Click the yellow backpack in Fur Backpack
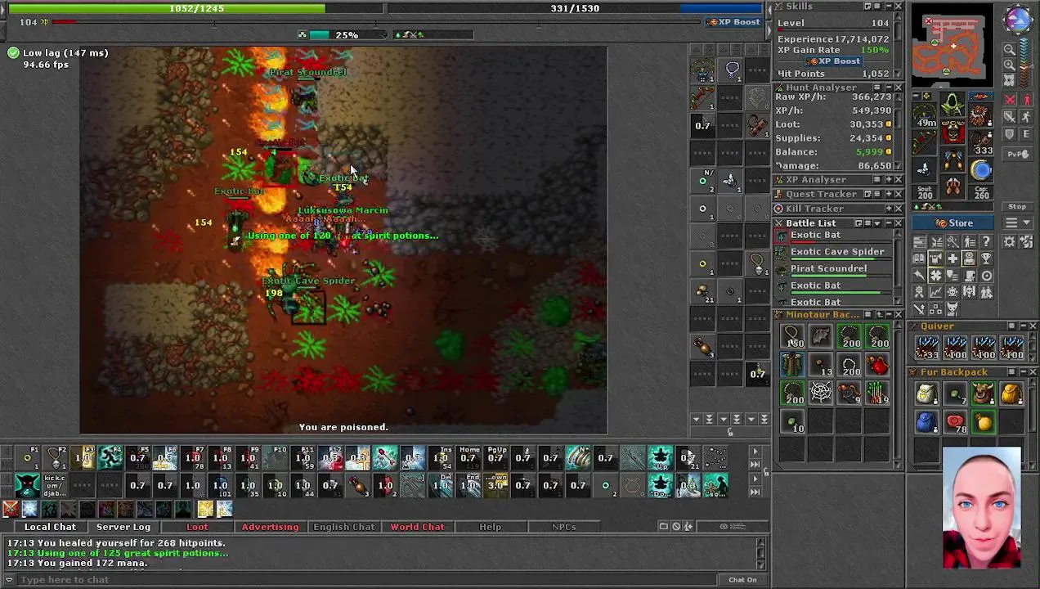Image resolution: width=1040 pixels, height=589 pixels. click(1011, 394)
